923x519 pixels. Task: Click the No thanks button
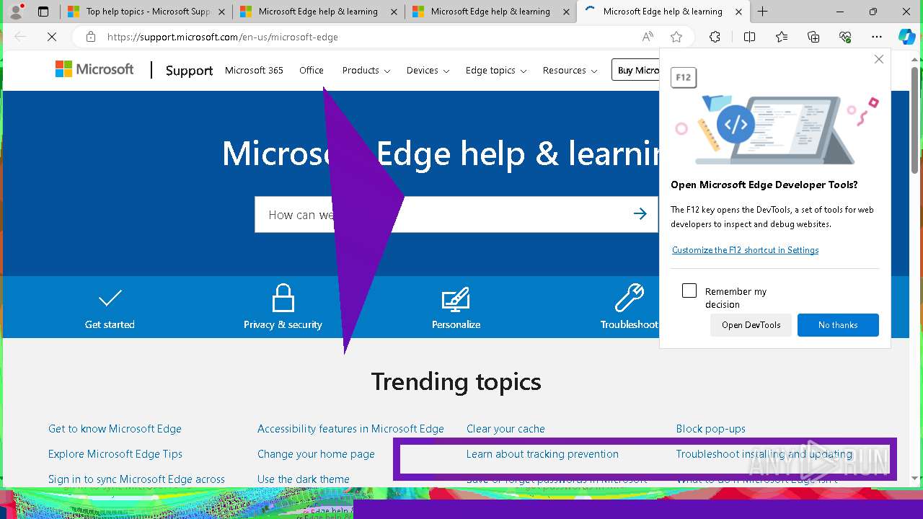838,325
